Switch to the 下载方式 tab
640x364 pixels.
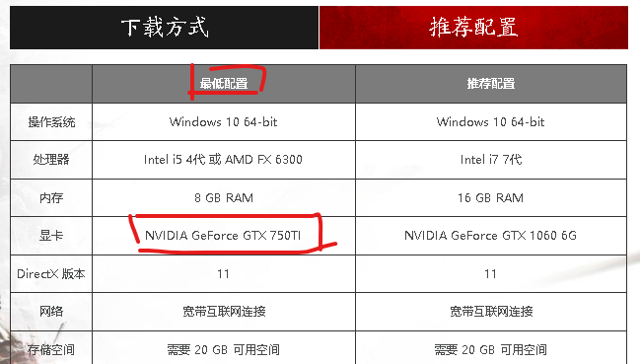click(x=164, y=28)
